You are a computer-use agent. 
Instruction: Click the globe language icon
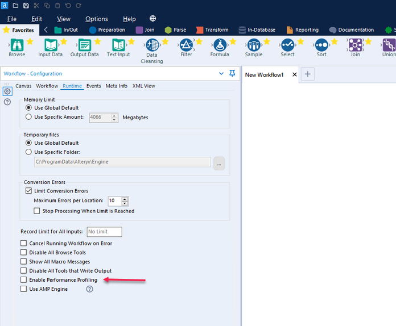point(152,19)
